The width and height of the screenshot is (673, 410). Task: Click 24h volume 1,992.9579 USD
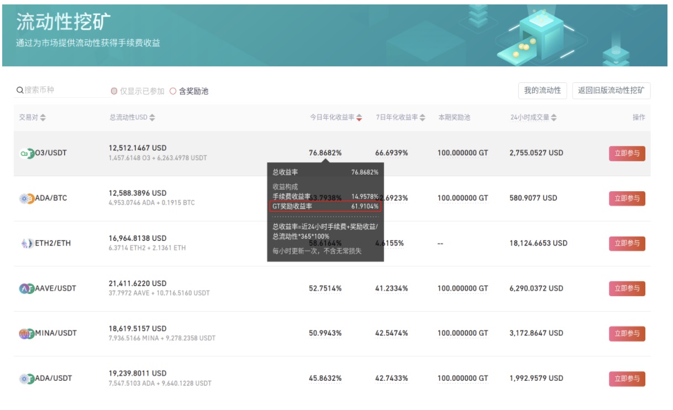[537, 379]
